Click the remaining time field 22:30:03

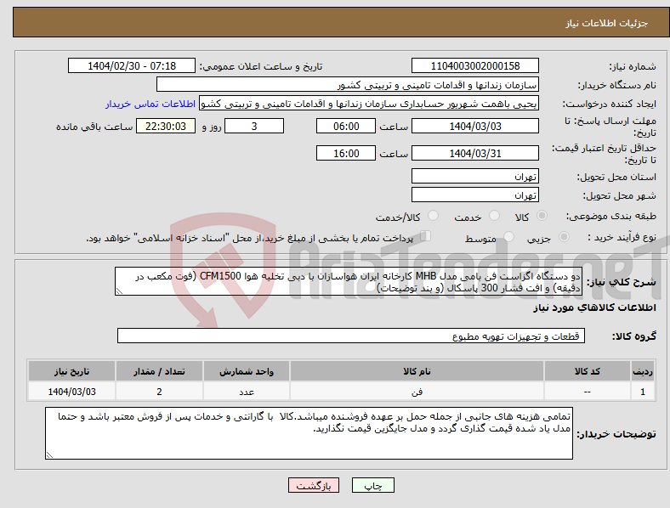(x=166, y=126)
